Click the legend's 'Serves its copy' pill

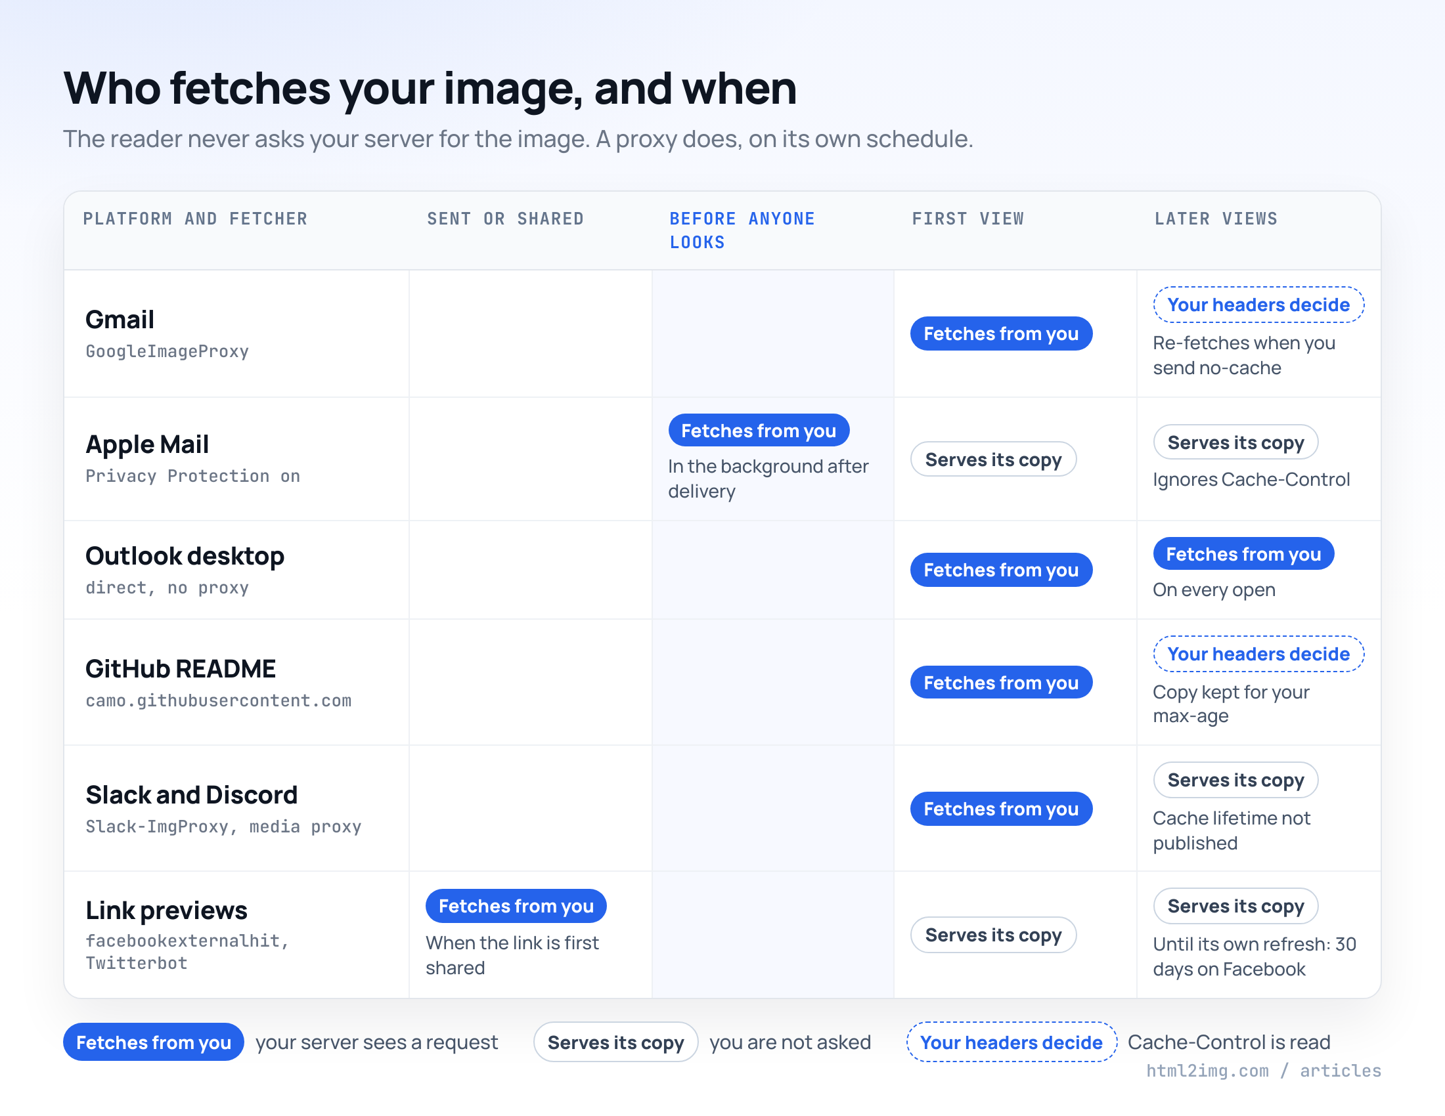[x=615, y=1042]
